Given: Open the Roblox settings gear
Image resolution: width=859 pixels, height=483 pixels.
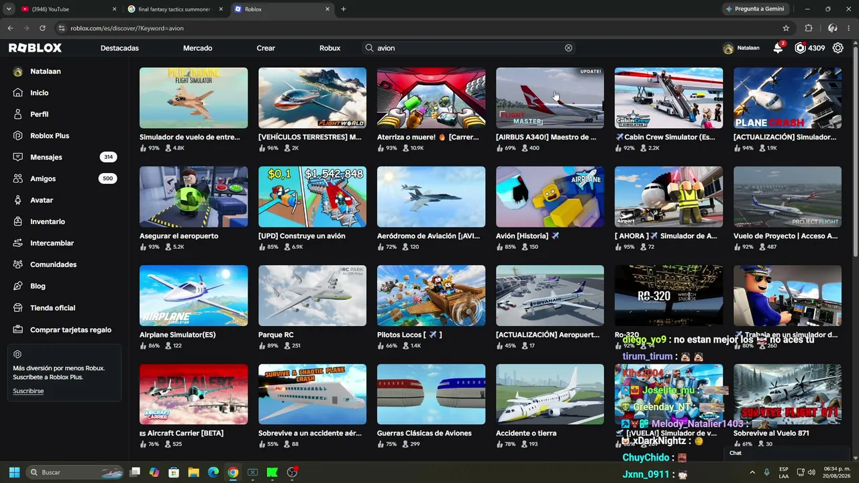Looking at the screenshot, I should (x=838, y=48).
